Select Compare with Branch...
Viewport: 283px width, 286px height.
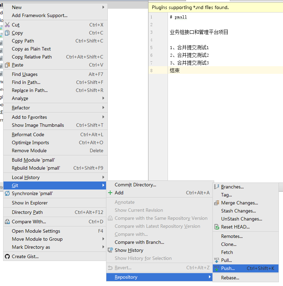point(160,242)
